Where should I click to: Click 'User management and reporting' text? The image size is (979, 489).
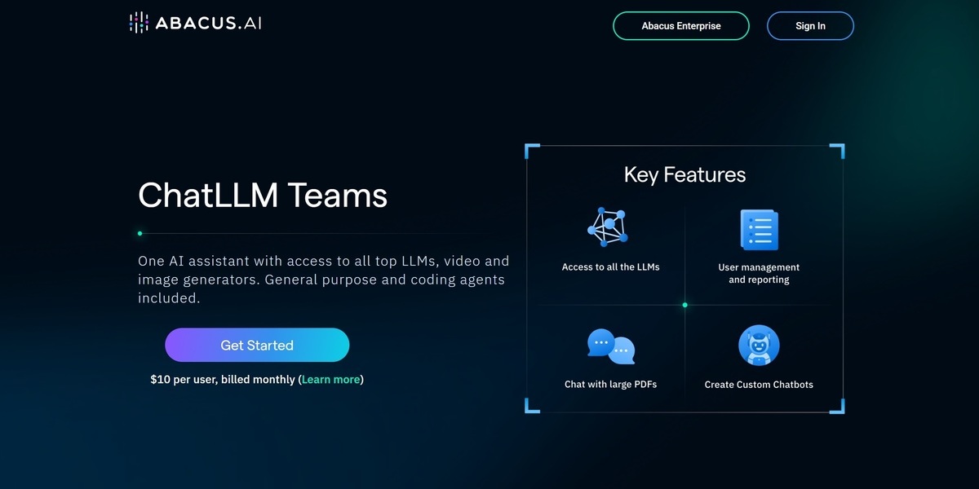759,273
